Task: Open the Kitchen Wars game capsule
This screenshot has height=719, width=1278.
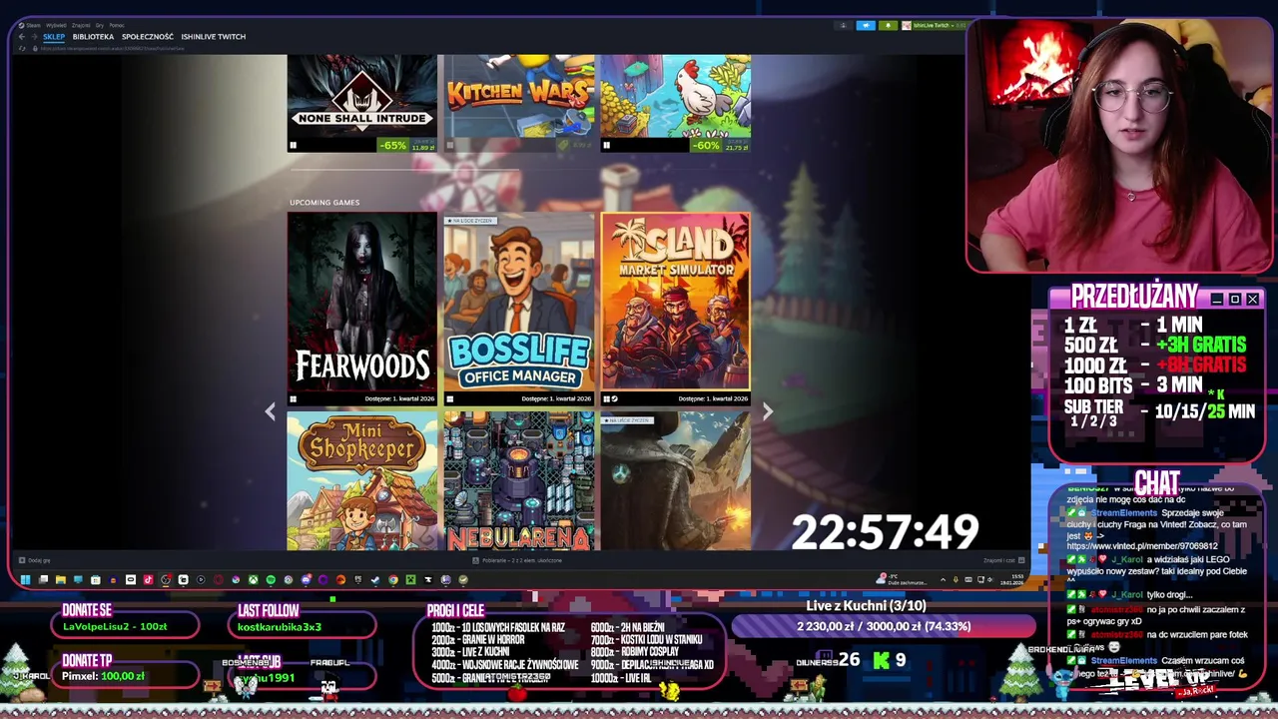Action: point(519,103)
